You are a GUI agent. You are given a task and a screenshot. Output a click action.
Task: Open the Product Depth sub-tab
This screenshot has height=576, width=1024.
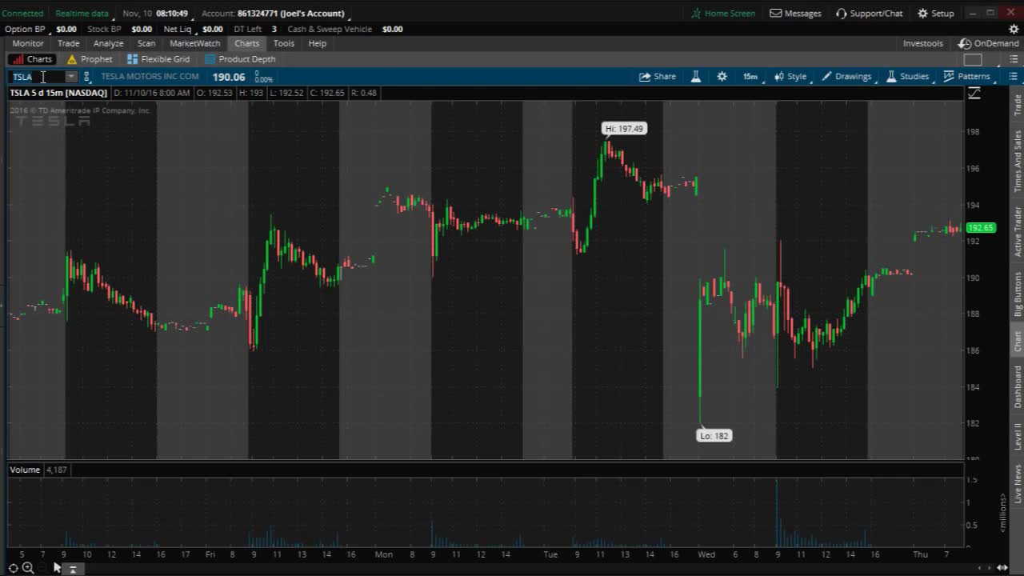[240, 59]
